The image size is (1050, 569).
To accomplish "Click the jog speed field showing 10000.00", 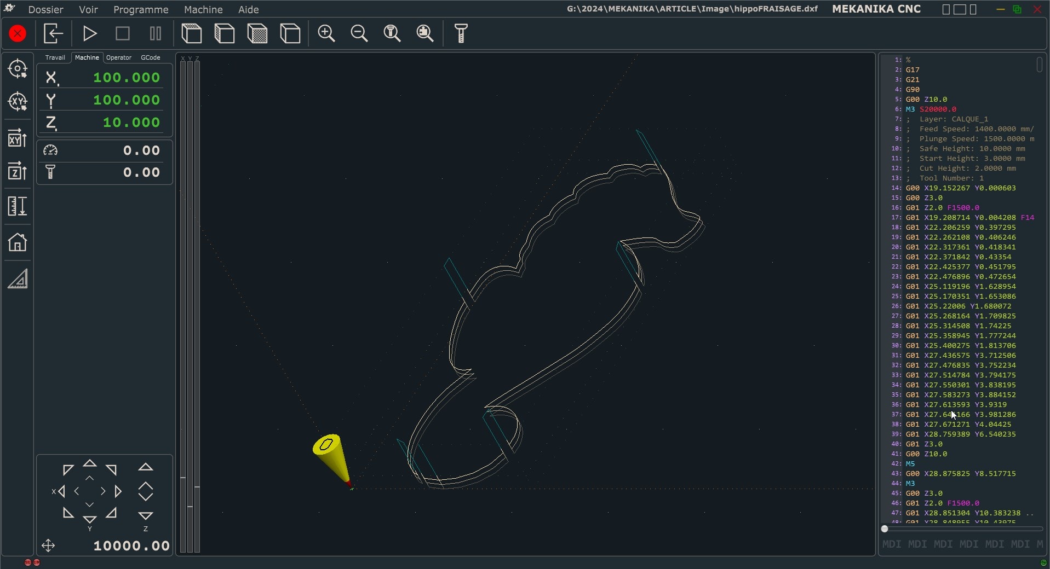I will 131,545.
